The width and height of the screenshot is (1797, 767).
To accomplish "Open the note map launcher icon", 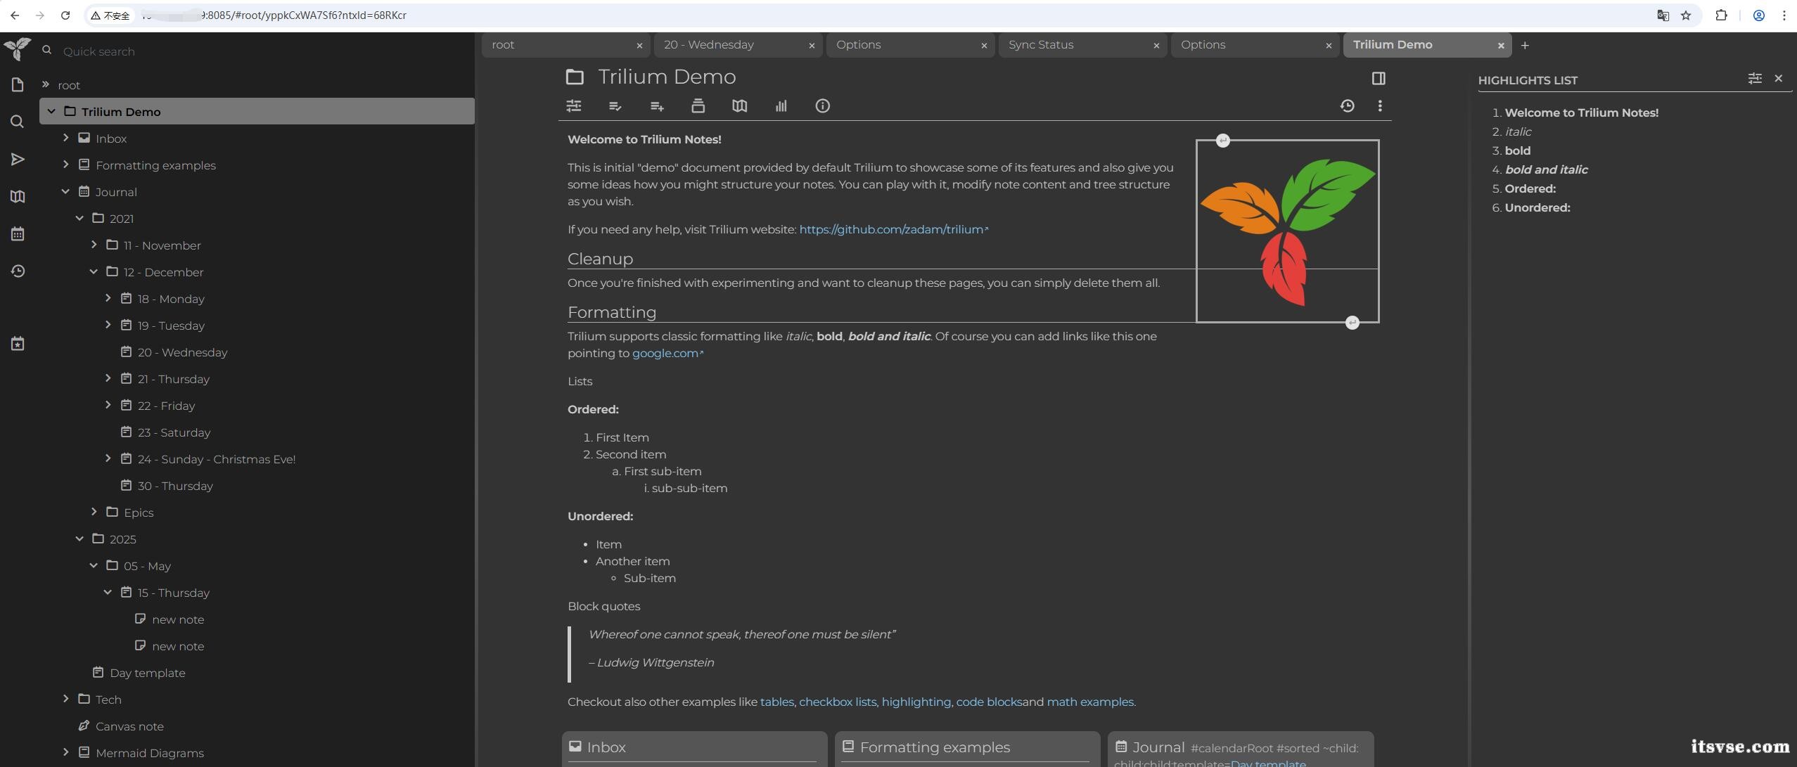I will pos(18,197).
